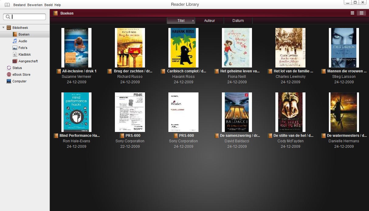This screenshot has width=369, height=211.
Task: Click book icon beside Het geheime leven
Action: [216, 71]
